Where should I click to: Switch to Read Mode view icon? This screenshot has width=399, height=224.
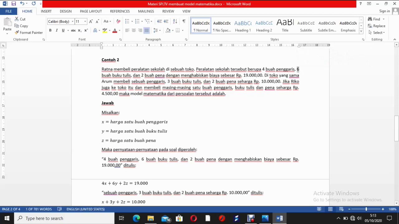pyautogui.click(x=319, y=209)
